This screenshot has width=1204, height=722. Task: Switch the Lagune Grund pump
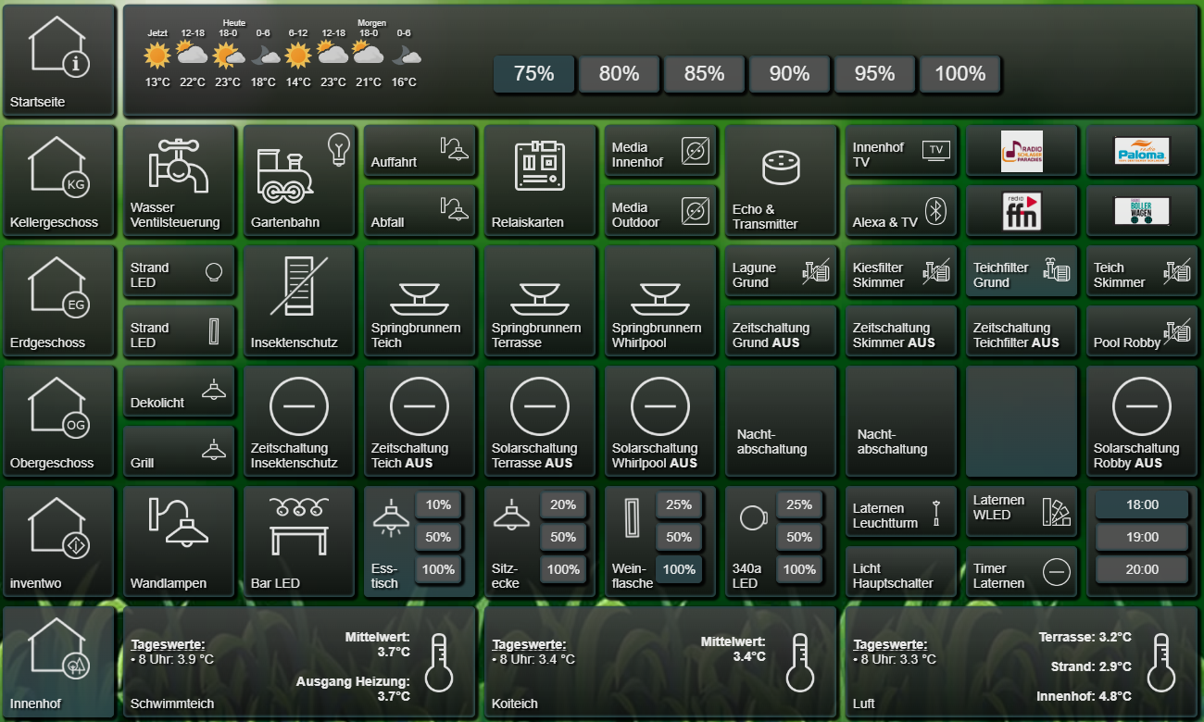coord(781,271)
